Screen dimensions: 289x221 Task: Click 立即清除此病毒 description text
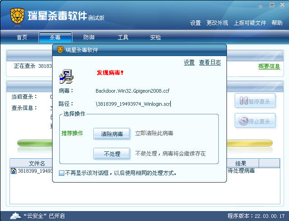154,133
